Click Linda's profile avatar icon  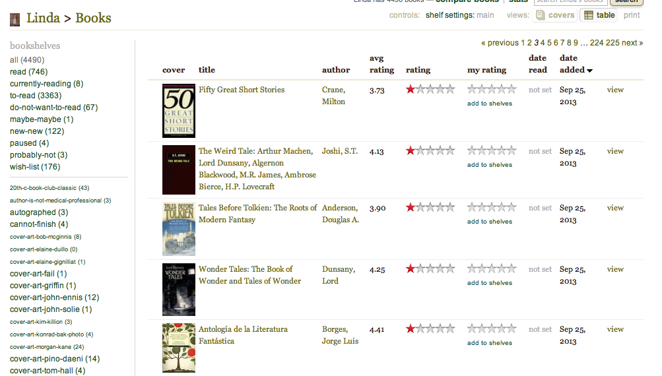click(x=15, y=19)
